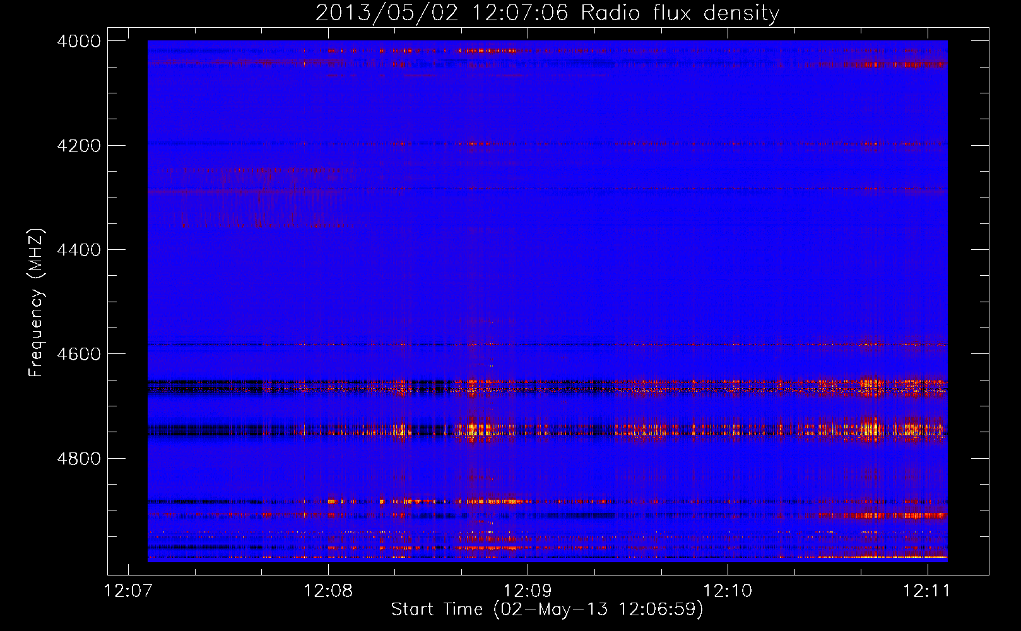Click the 4600 frequency tick label
This screenshot has width=1021, height=631.
click(79, 354)
